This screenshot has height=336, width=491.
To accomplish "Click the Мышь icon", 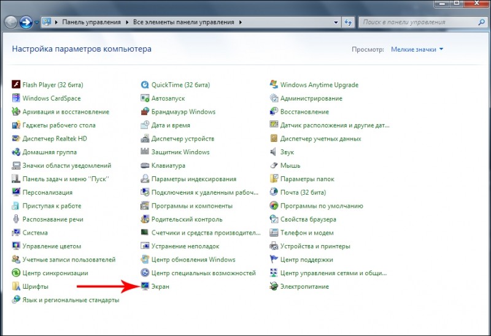I will 274,165.
